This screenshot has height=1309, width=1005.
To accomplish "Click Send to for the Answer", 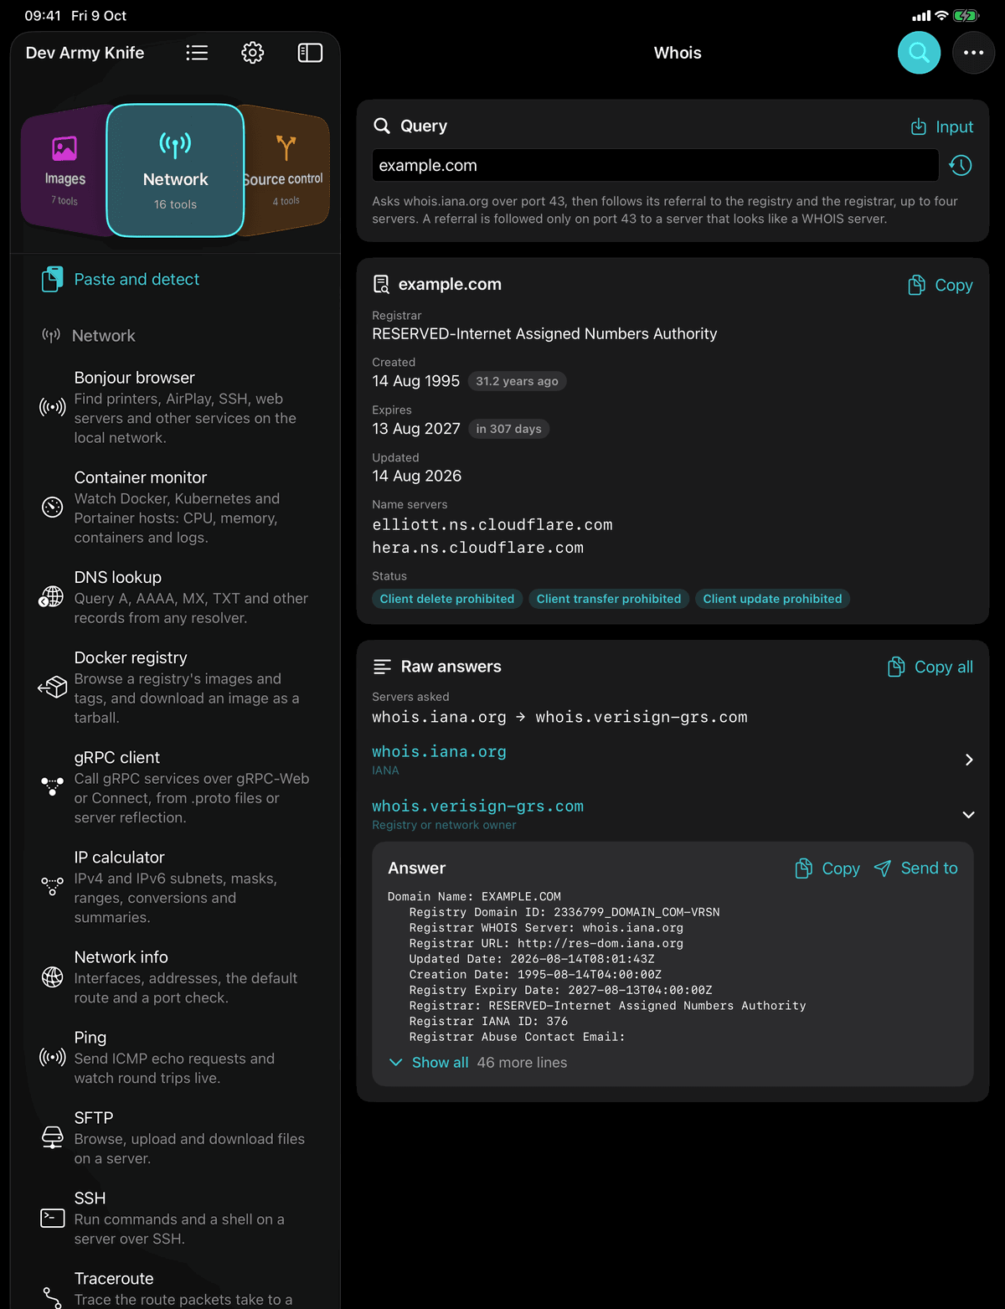I will (x=915, y=868).
